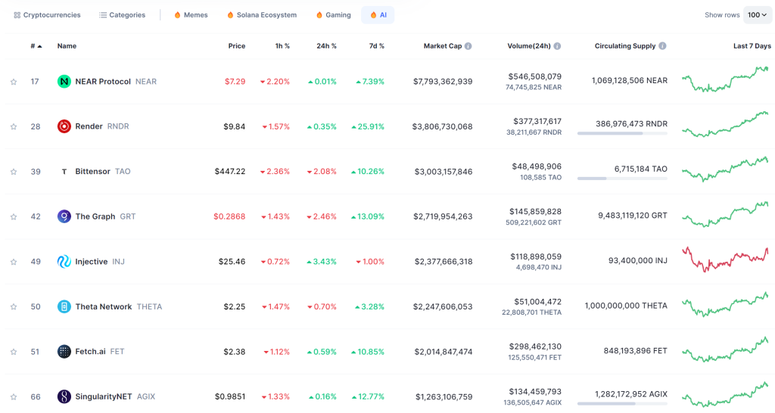Toggle the Fetch.ai watchlist star

[x=14, y=352]
